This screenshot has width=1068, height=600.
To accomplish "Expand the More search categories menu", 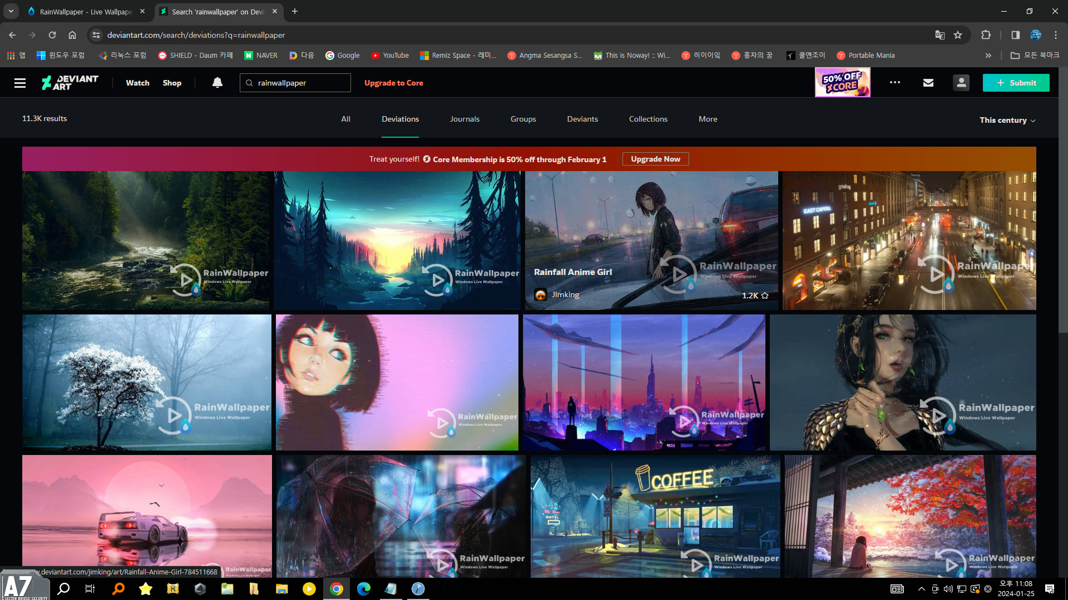I will pyautogui.click(x=708, y=119).
